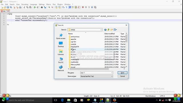This screenshot has height=103, width=183.
Task: Click the Up One Level folder icon
Action: 108,30
